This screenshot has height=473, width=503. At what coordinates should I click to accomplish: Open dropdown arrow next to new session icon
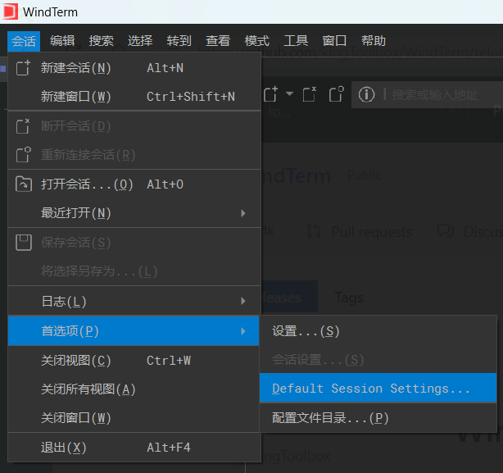coord(289,94)
